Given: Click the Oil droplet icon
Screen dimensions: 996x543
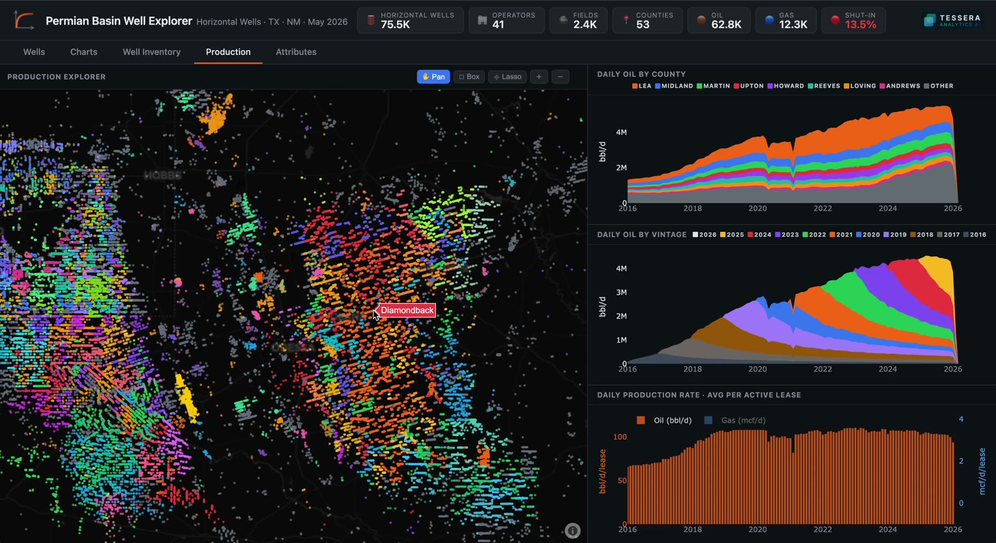Looking at the screenshot, I should coord(702,20).
